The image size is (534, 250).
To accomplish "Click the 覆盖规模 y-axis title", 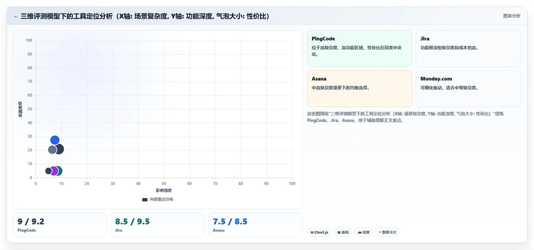I will (20, 109).
